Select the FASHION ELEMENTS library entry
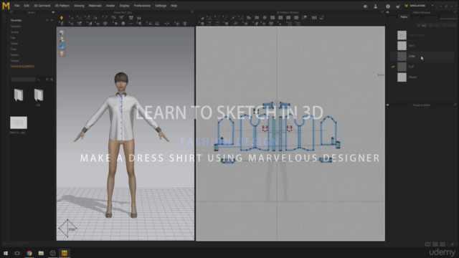The width and height of the screenshot is (459, 258). point(22,67)
